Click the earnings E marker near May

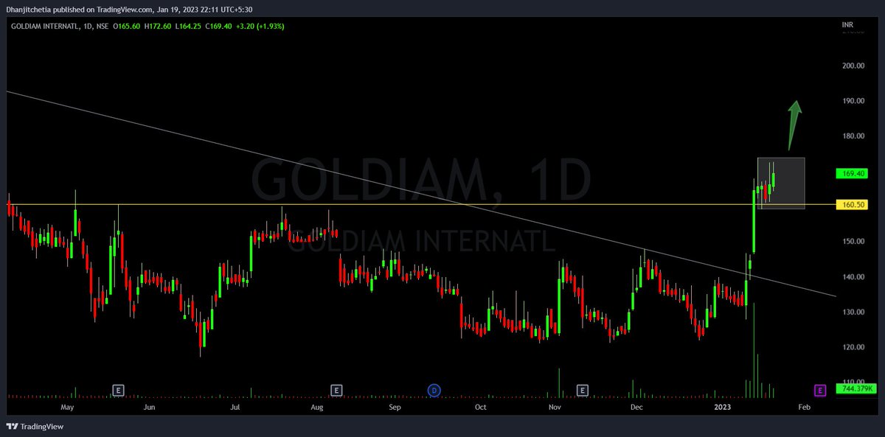pyautogui.click(x=118, y=389)
